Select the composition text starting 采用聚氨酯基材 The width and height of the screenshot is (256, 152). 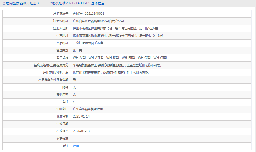click(x=117, y=65)
